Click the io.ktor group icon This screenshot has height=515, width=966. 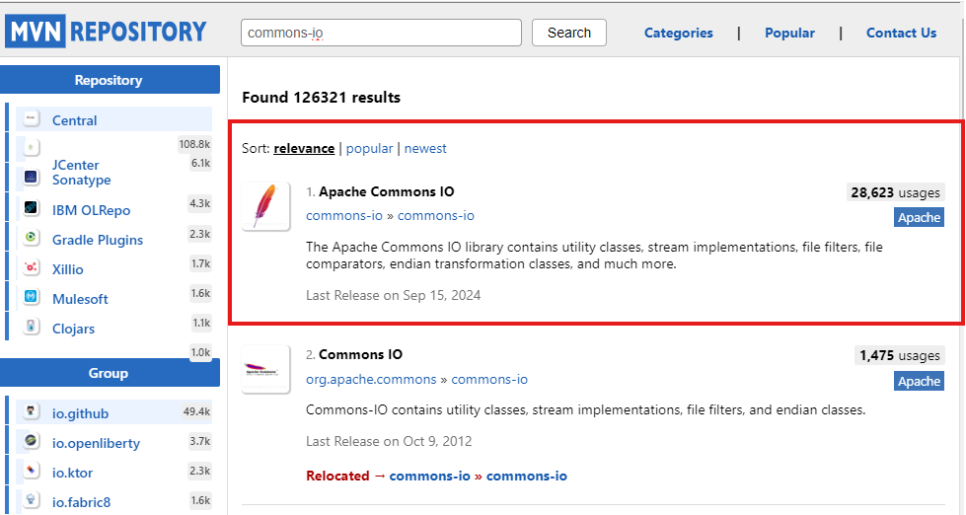pos(32,470)
